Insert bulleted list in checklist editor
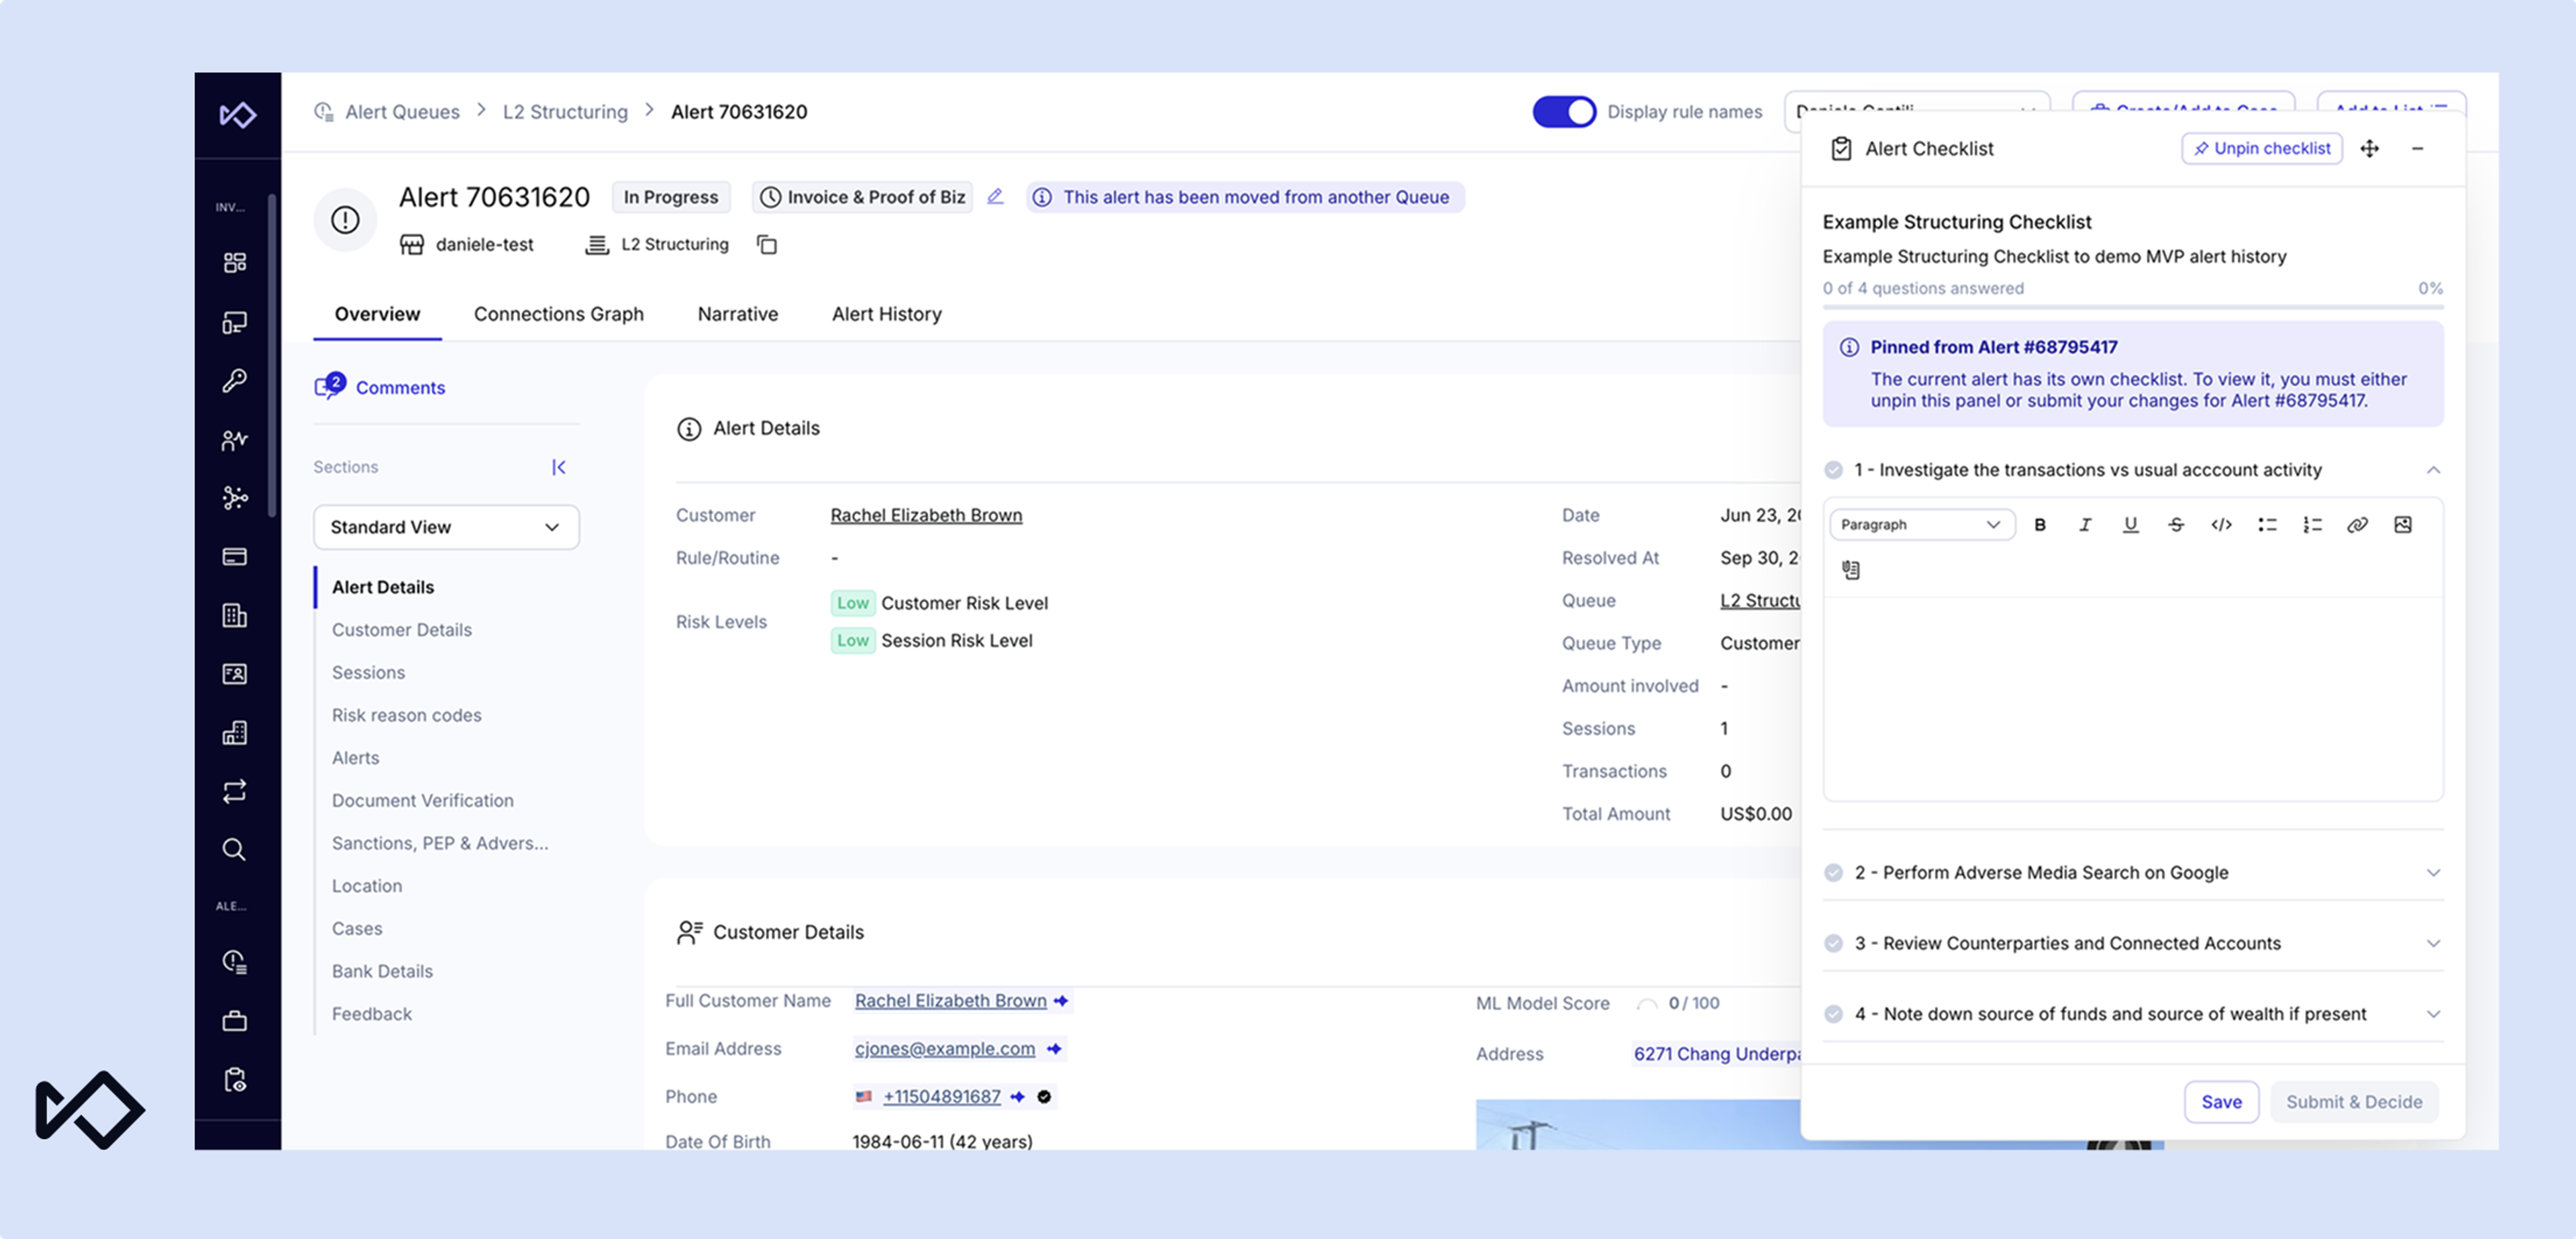This screenshot has width=2576, height=1239. pyautogui.click(x=2267, y=524)
